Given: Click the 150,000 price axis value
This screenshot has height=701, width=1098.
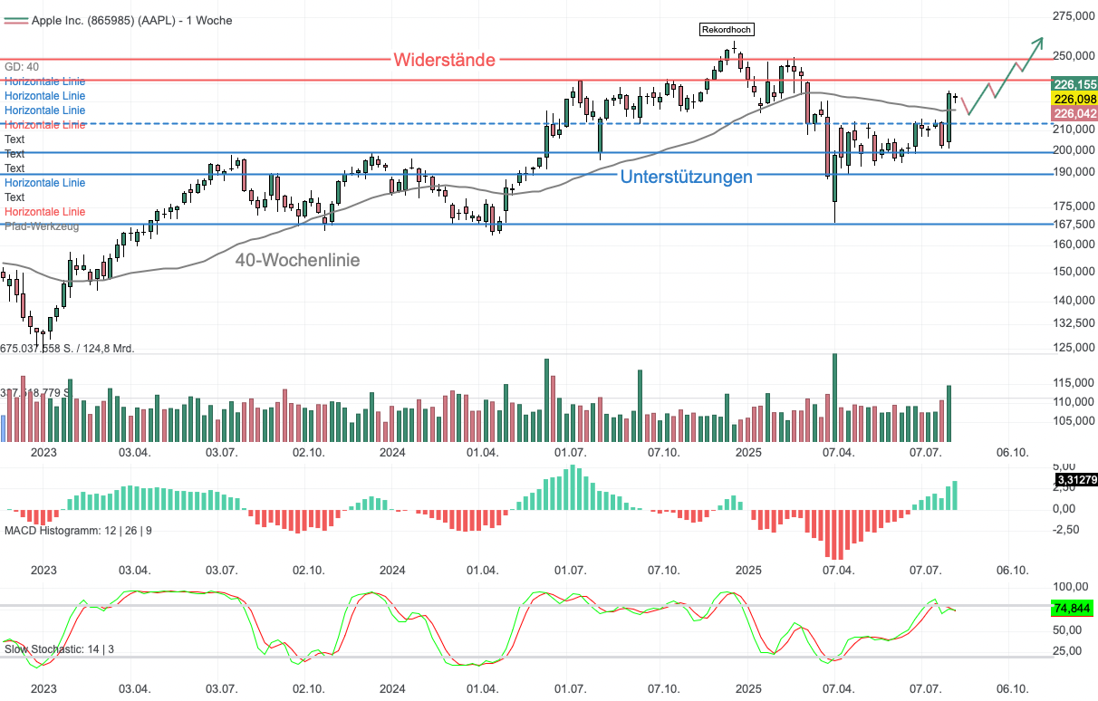Looking at the screenshot, I should coord(1074,272).
